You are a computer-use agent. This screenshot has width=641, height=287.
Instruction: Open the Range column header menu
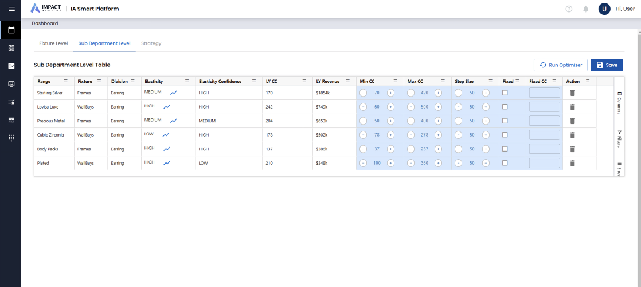(x=65, y=81)
